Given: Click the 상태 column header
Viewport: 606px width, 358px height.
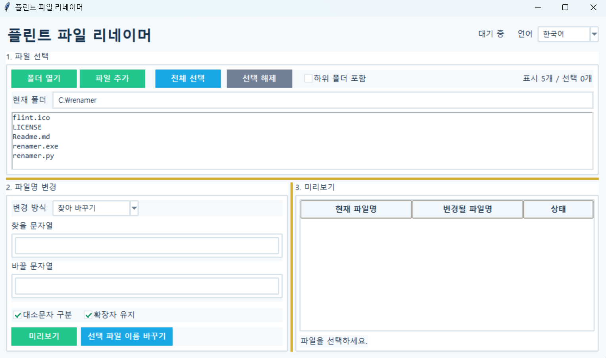Looking at the screenshot, I should pos(558,209).
